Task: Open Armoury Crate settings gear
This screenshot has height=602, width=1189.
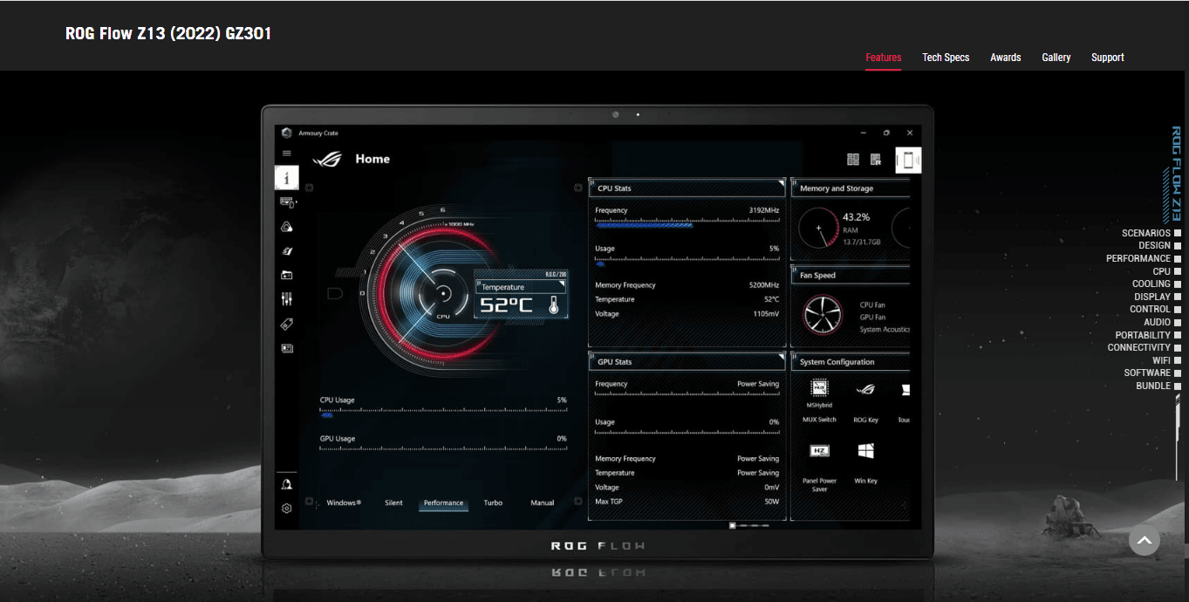Action: [287, 509]
